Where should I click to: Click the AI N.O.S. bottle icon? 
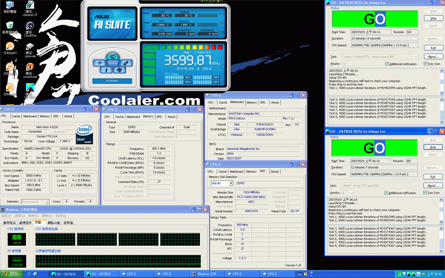[x=126, y=63]
